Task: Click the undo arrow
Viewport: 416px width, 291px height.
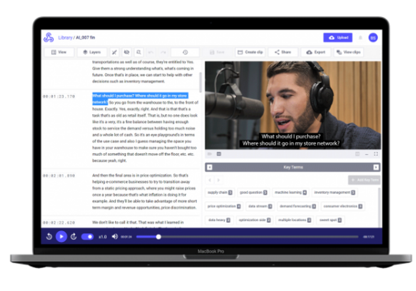Action: pyautogui.click(x=151, y=52)
